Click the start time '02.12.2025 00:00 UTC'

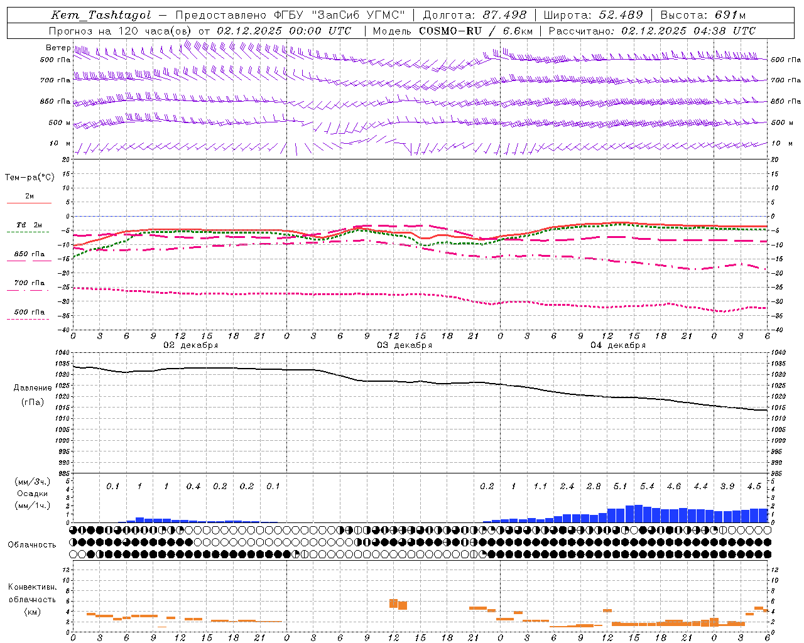point(284,31)
